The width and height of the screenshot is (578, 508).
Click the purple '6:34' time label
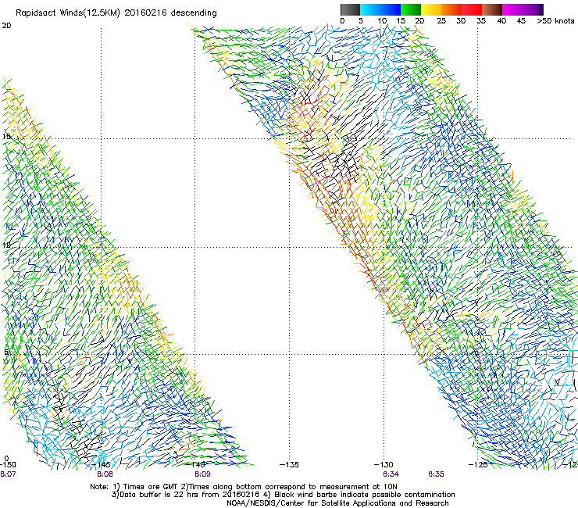coord(391,474)
